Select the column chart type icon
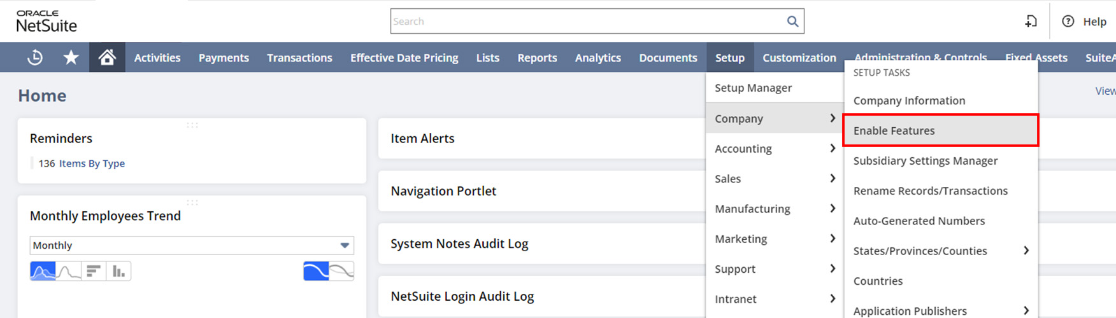 coord(118,271)
